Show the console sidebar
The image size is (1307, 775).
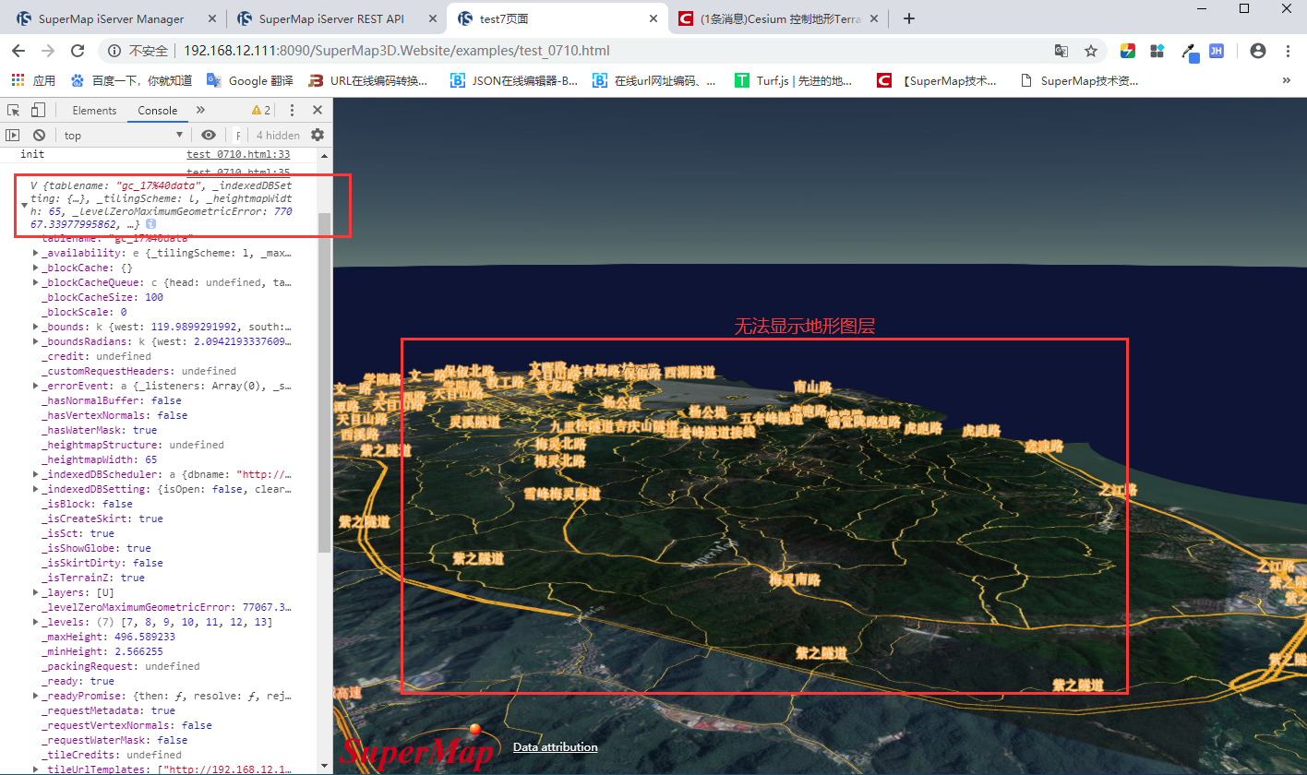tap(13, 135)
